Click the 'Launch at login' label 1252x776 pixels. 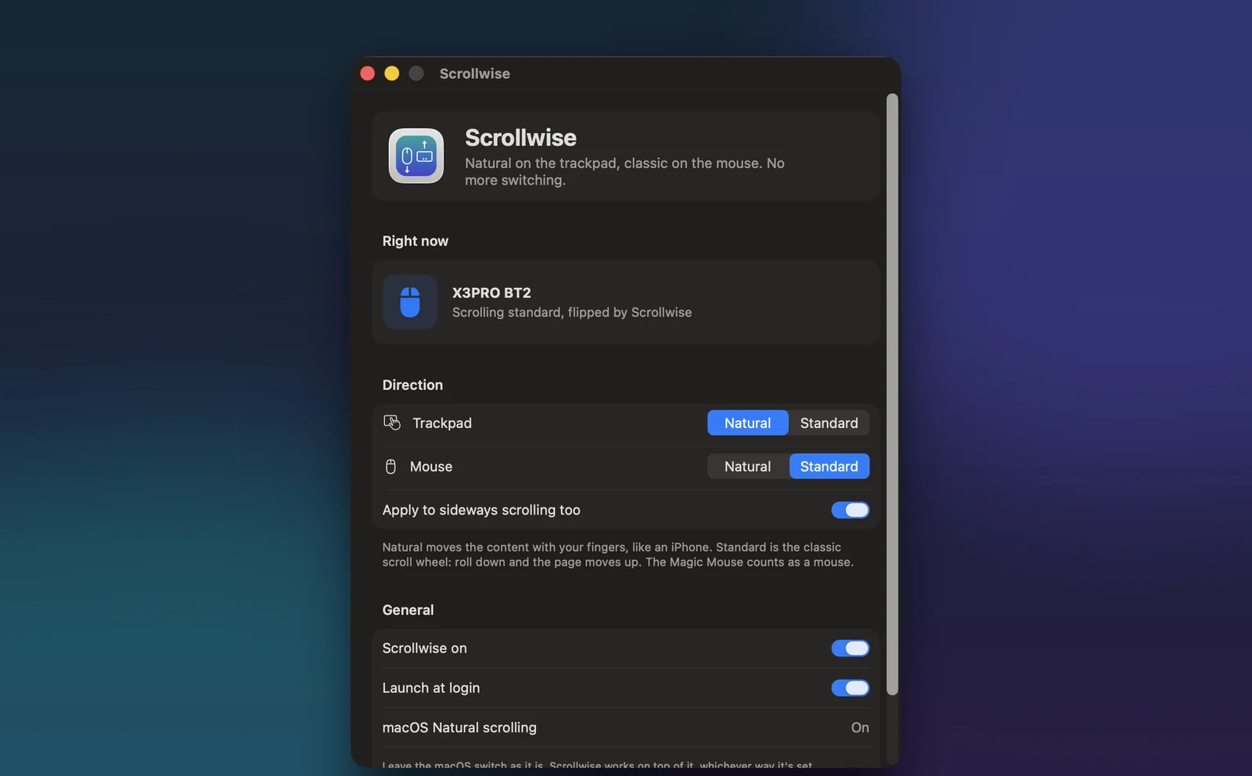(431, 688)
